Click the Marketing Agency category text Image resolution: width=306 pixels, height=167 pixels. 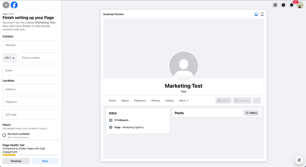pyautogui.click(x=133, y=127)
